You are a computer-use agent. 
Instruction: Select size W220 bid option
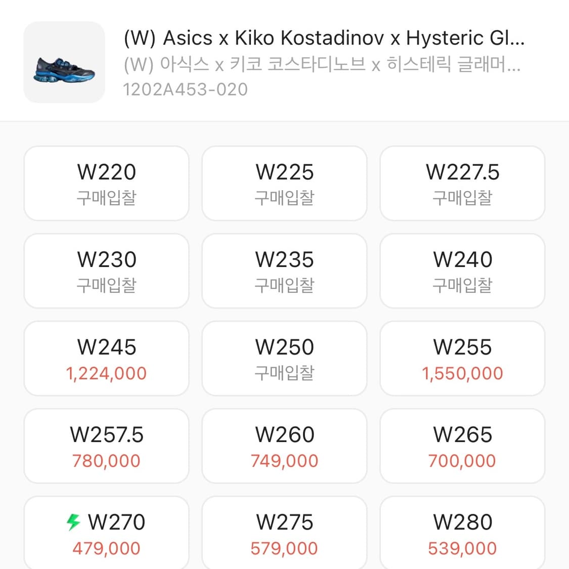tap(106, 183)
